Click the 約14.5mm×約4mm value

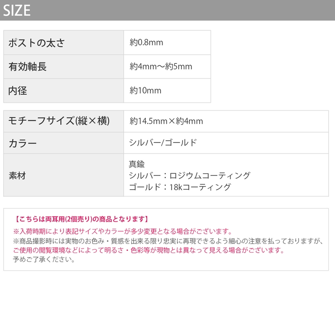click(166, 121)
